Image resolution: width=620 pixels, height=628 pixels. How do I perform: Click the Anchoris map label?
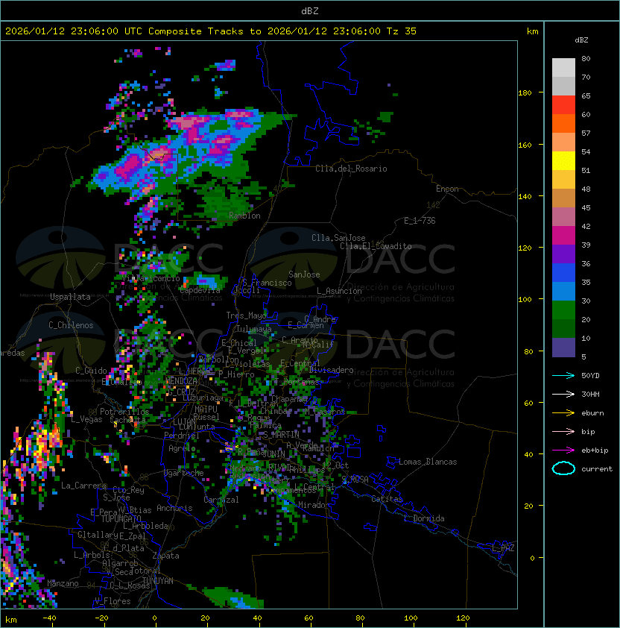[x=174, y=508]
